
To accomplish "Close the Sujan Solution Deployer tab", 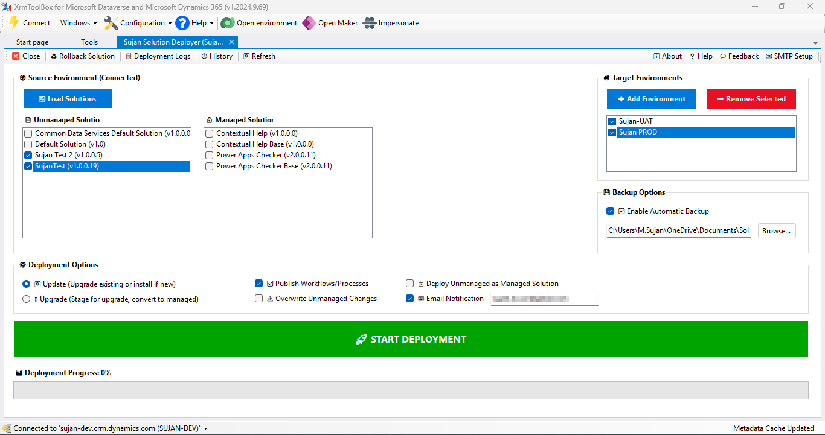I will click(x=231, y=42).
